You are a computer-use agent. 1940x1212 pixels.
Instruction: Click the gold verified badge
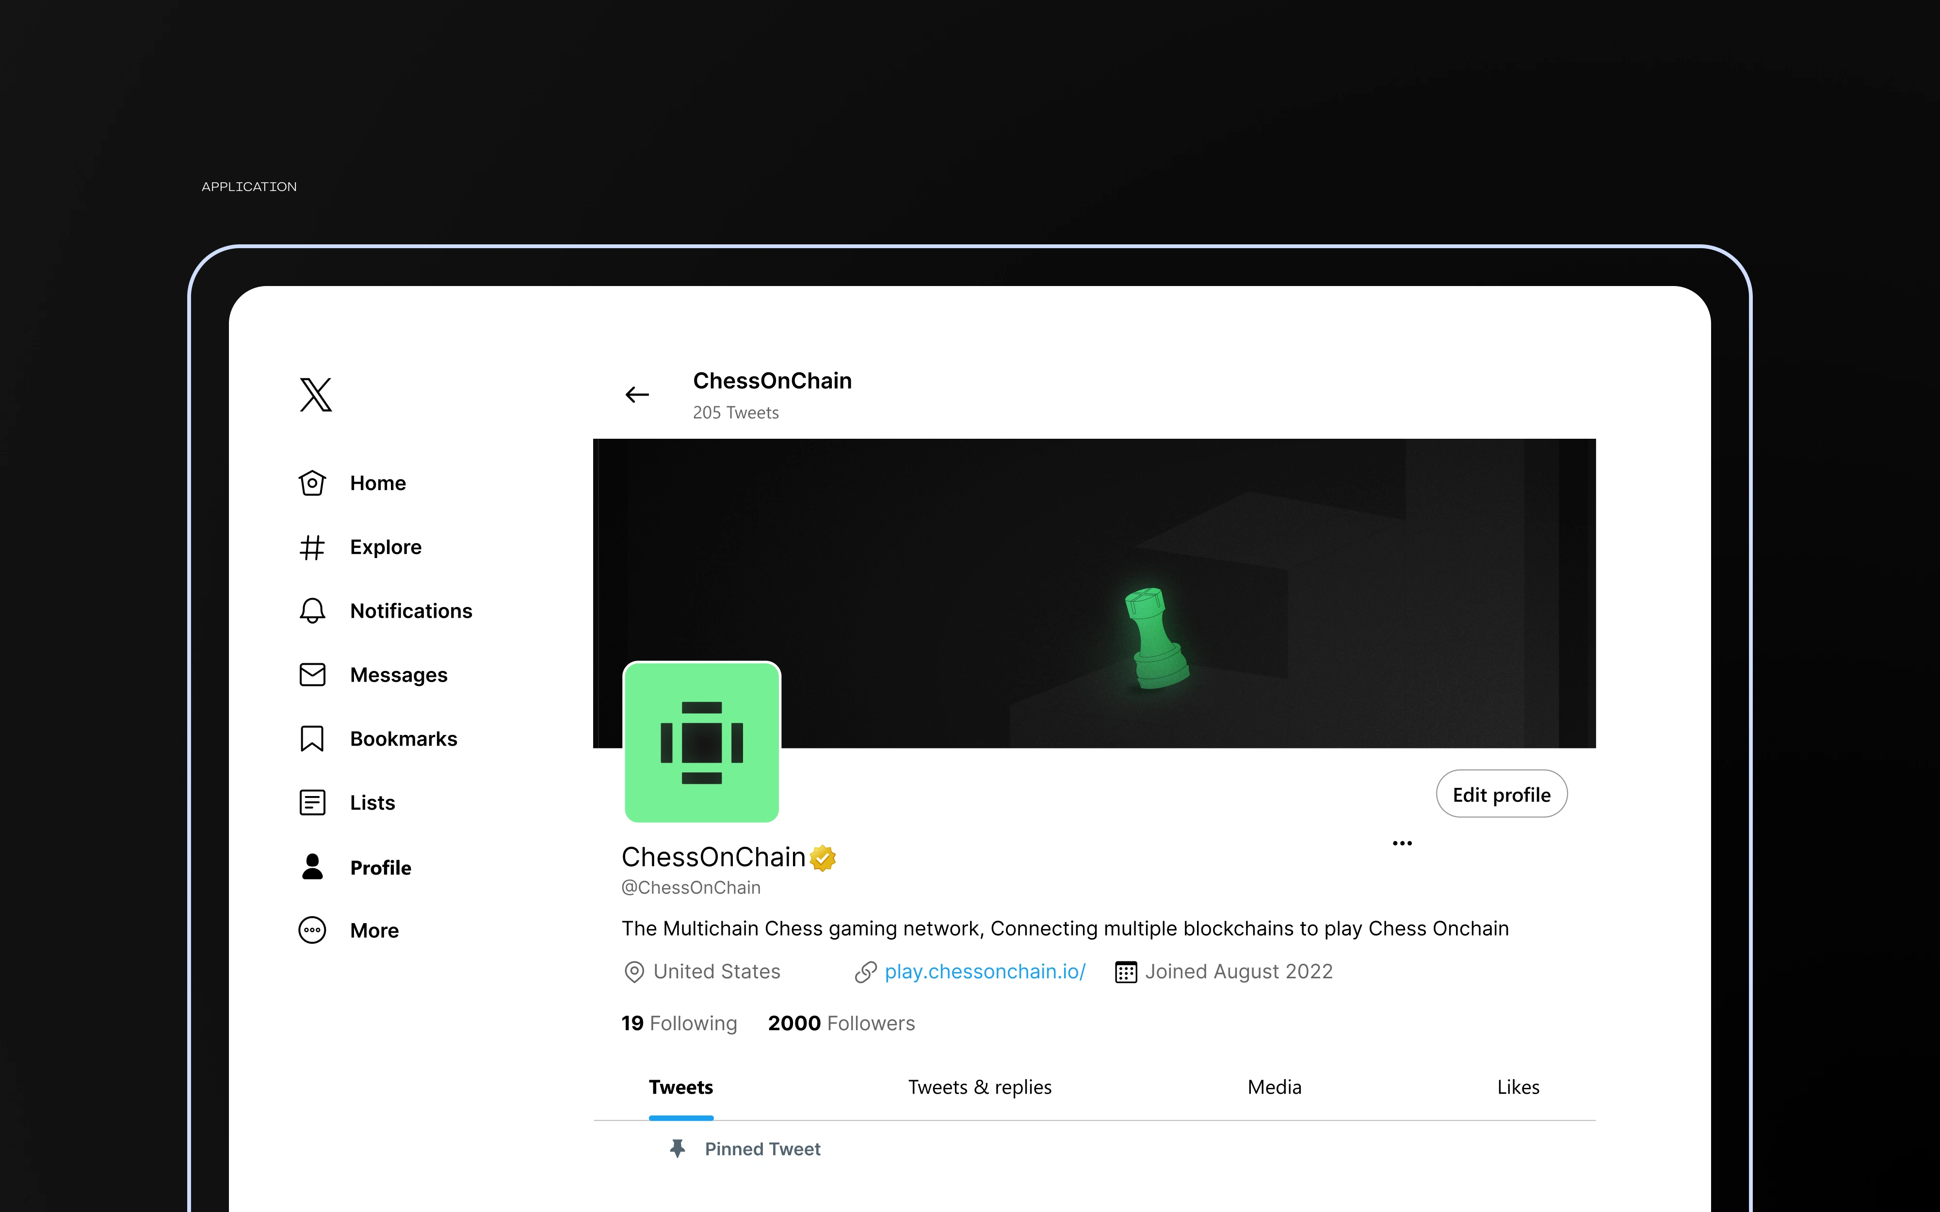click(x=823, y=858)
